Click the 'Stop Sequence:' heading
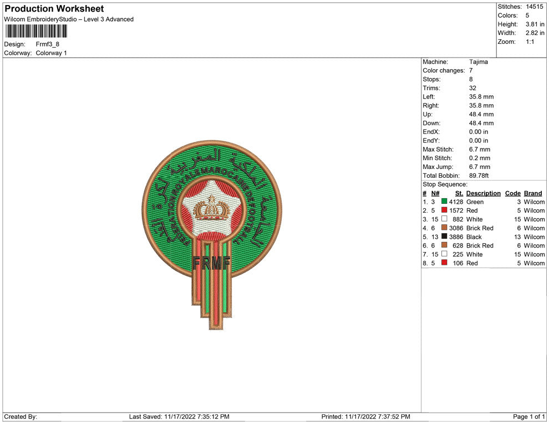 point(445,184)
